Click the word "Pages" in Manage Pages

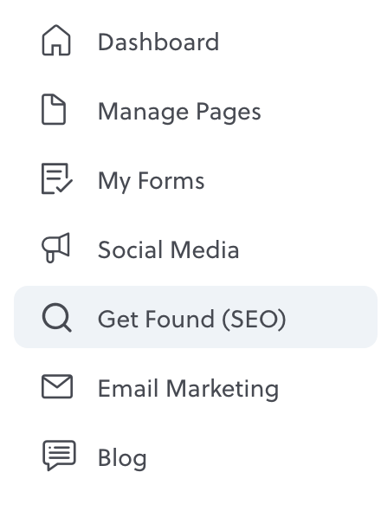point(229,113)
